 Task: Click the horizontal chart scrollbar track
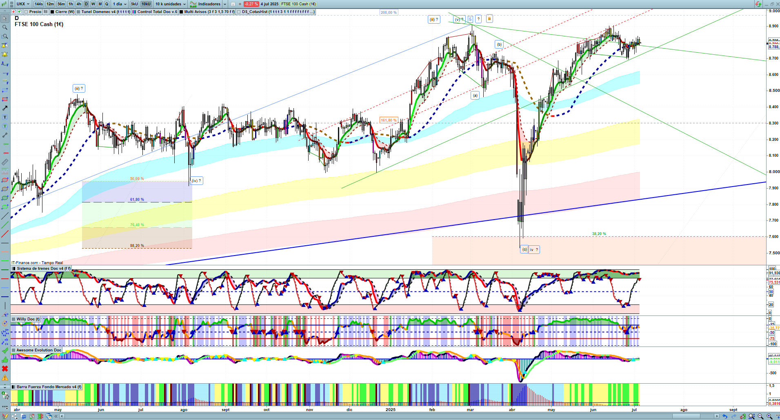(x=389, y=416)
